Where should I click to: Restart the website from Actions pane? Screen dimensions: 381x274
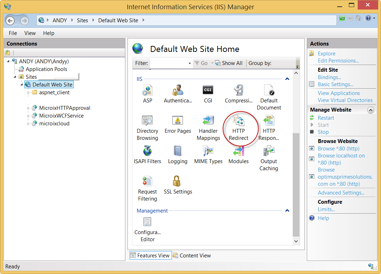326,118
